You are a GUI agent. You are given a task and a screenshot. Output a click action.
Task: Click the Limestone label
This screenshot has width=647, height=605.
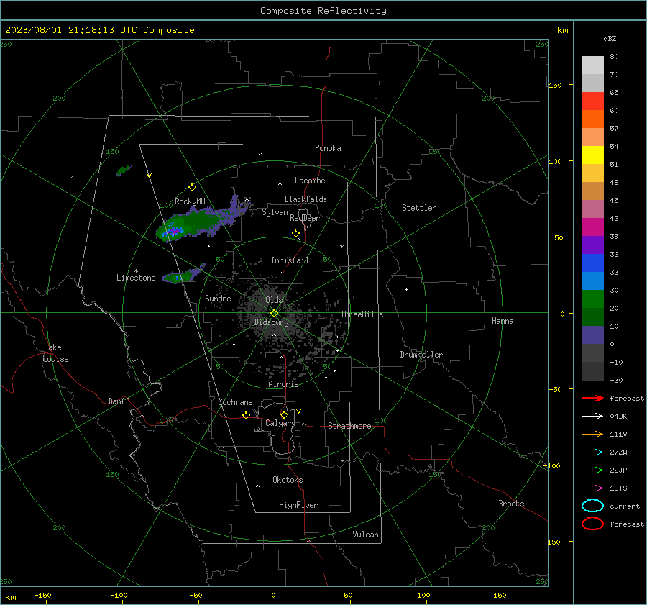point(136,278)
